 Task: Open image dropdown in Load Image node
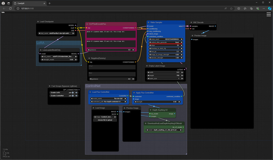[x=105, y=117]
